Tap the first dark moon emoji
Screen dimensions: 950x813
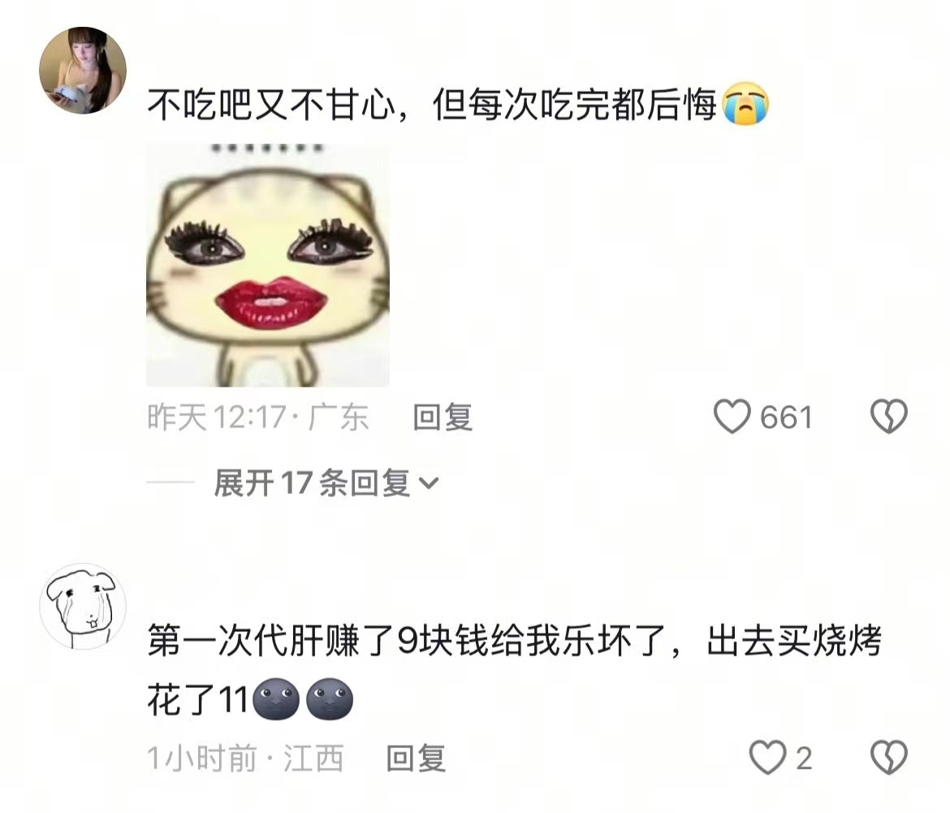276,699
